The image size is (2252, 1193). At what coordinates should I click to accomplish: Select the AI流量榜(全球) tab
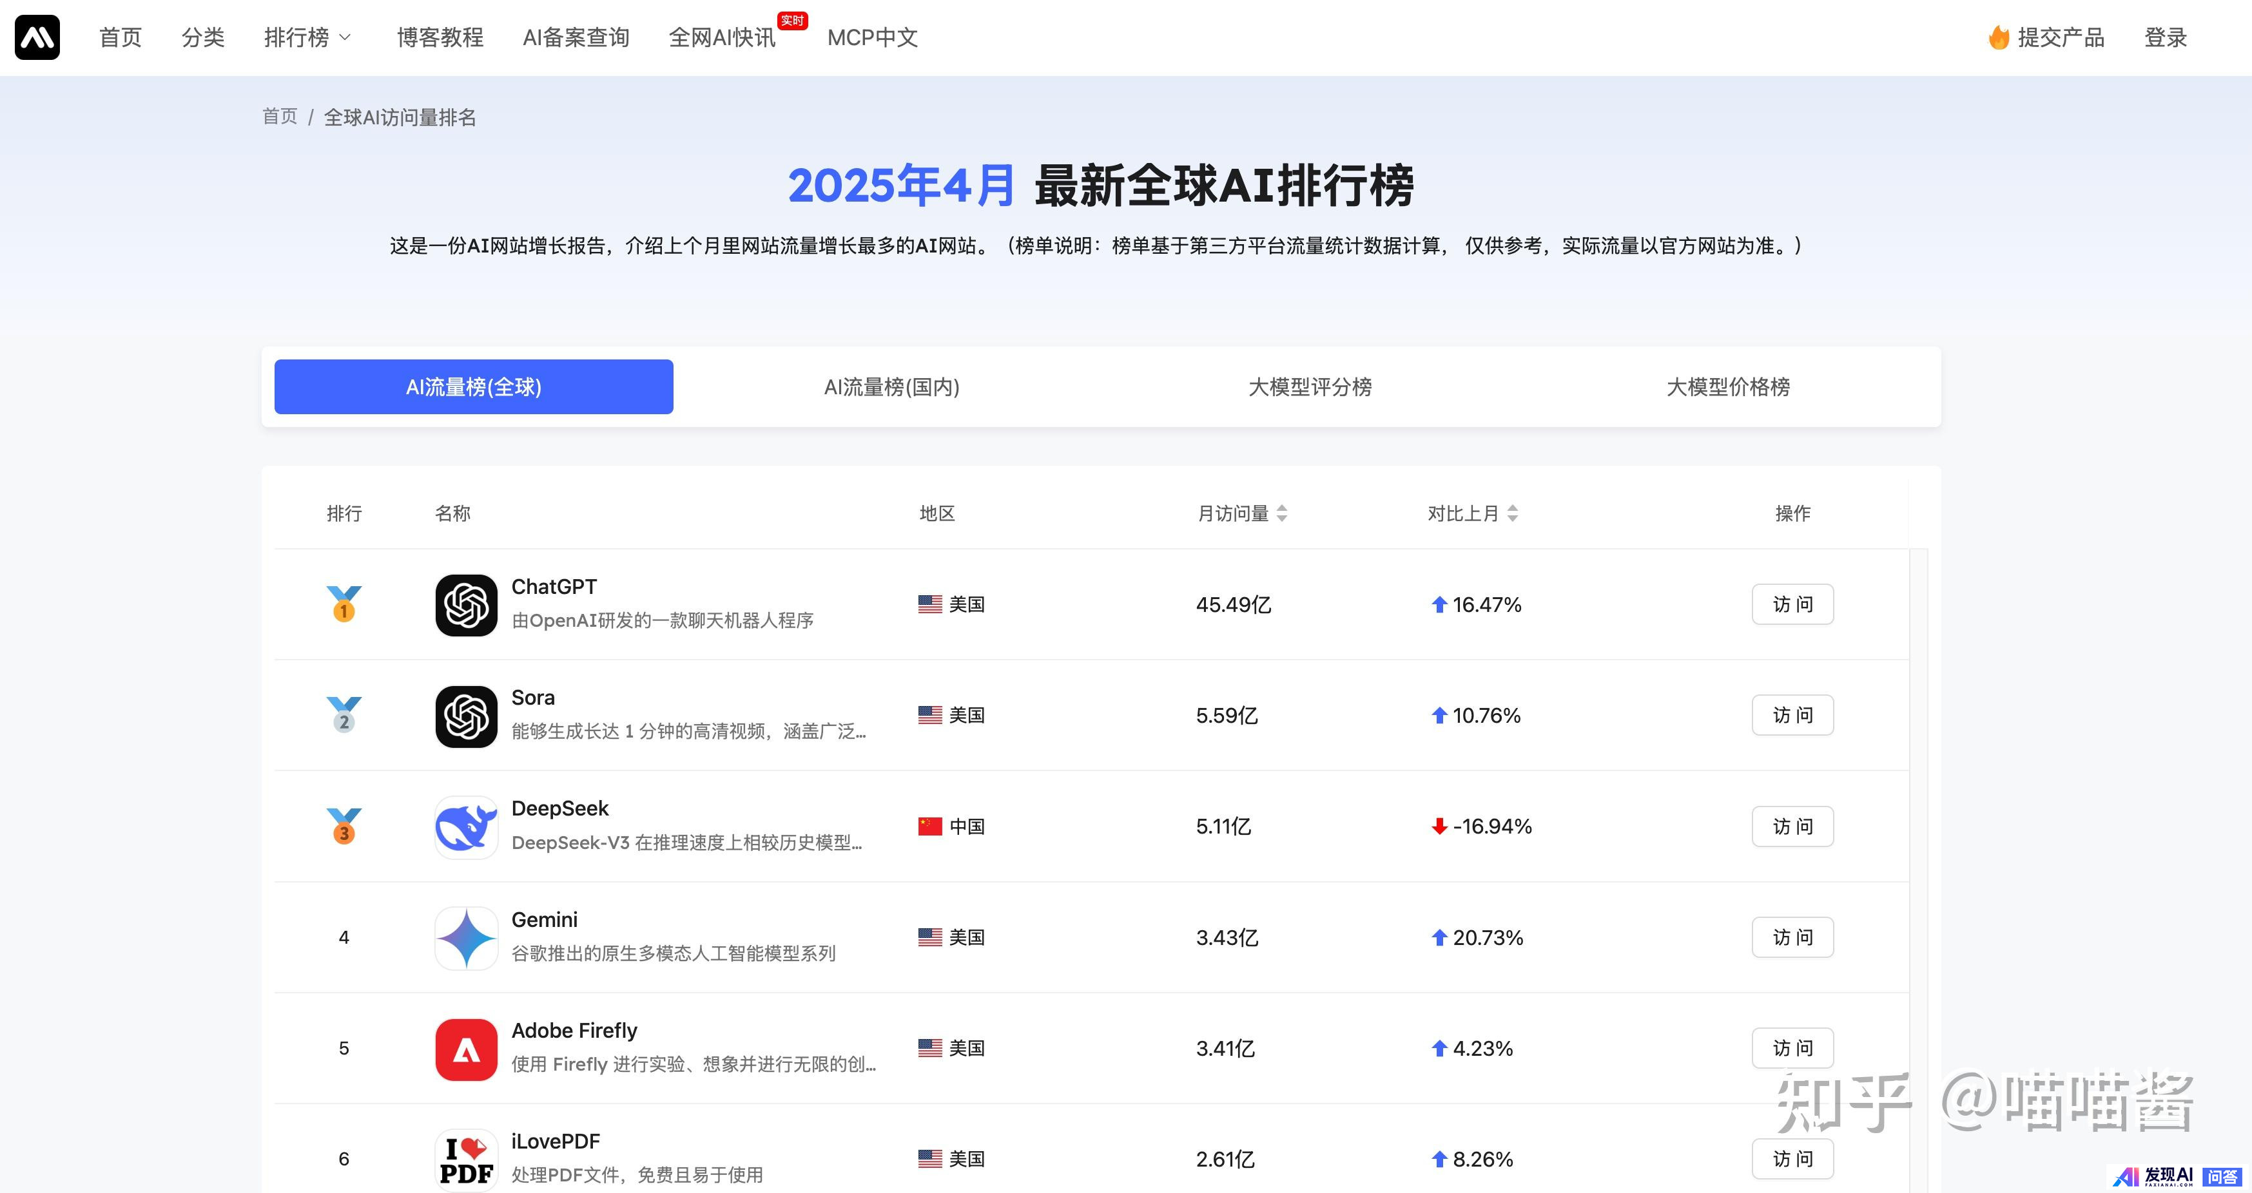pyautogui.click(x=474, y=387)
